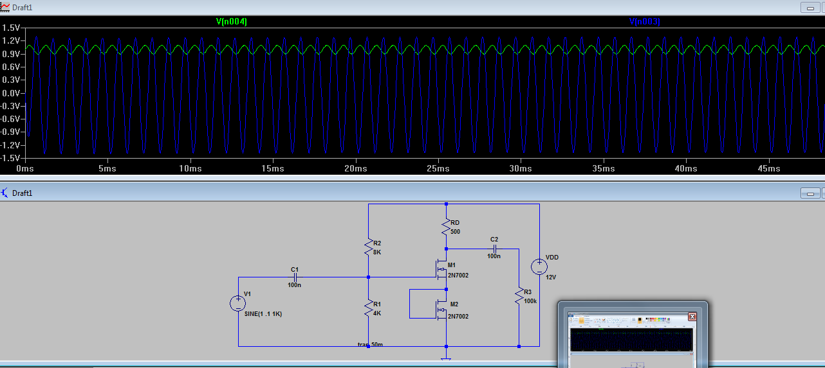Click the V1 sine voltage source symbol
825x368 pixels.
pos(237,304)
